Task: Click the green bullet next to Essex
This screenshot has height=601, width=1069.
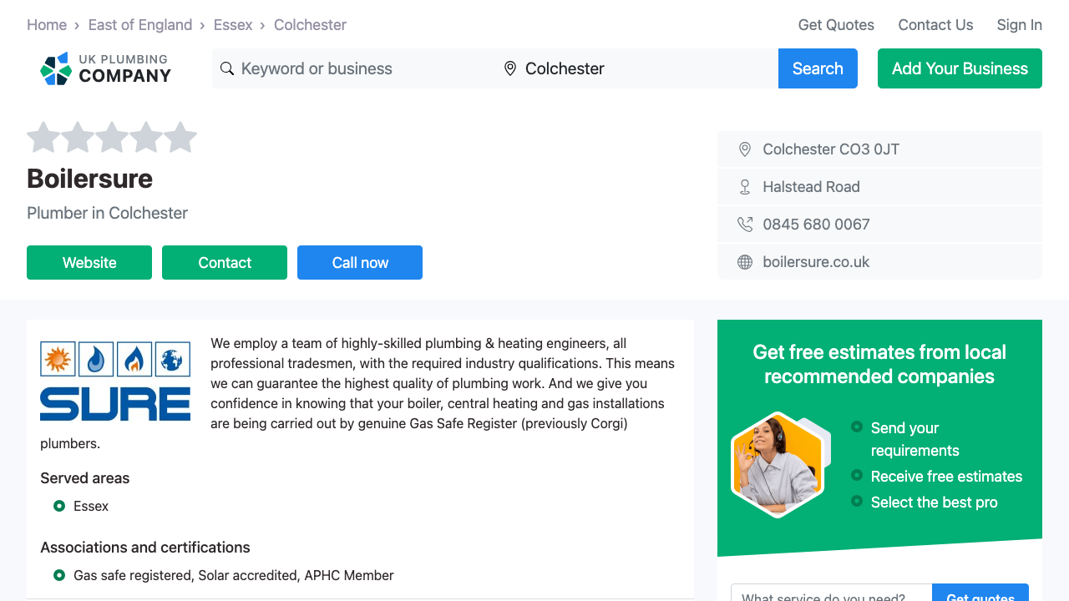Action: tap(58, 506)
